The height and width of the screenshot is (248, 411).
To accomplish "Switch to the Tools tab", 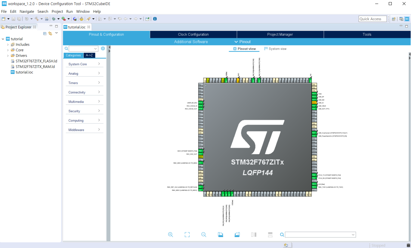I will [x=367, y=34].
